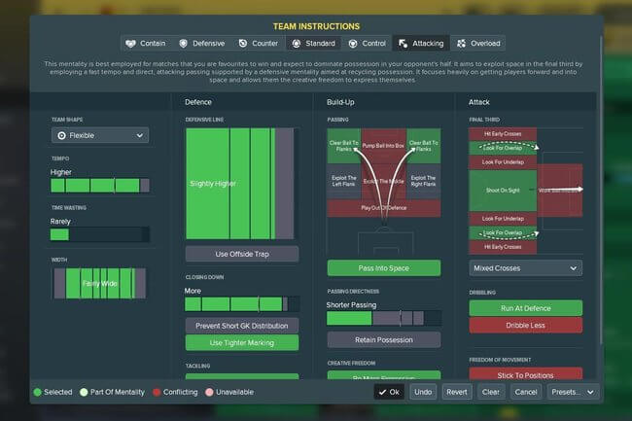The width and height of the screenshot is (632, 421).
Task: Open the Mixed Crosses dropdown
Action: 526,268
